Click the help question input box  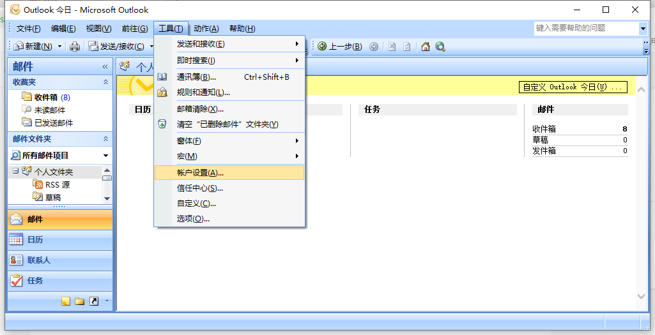point(586,28)
